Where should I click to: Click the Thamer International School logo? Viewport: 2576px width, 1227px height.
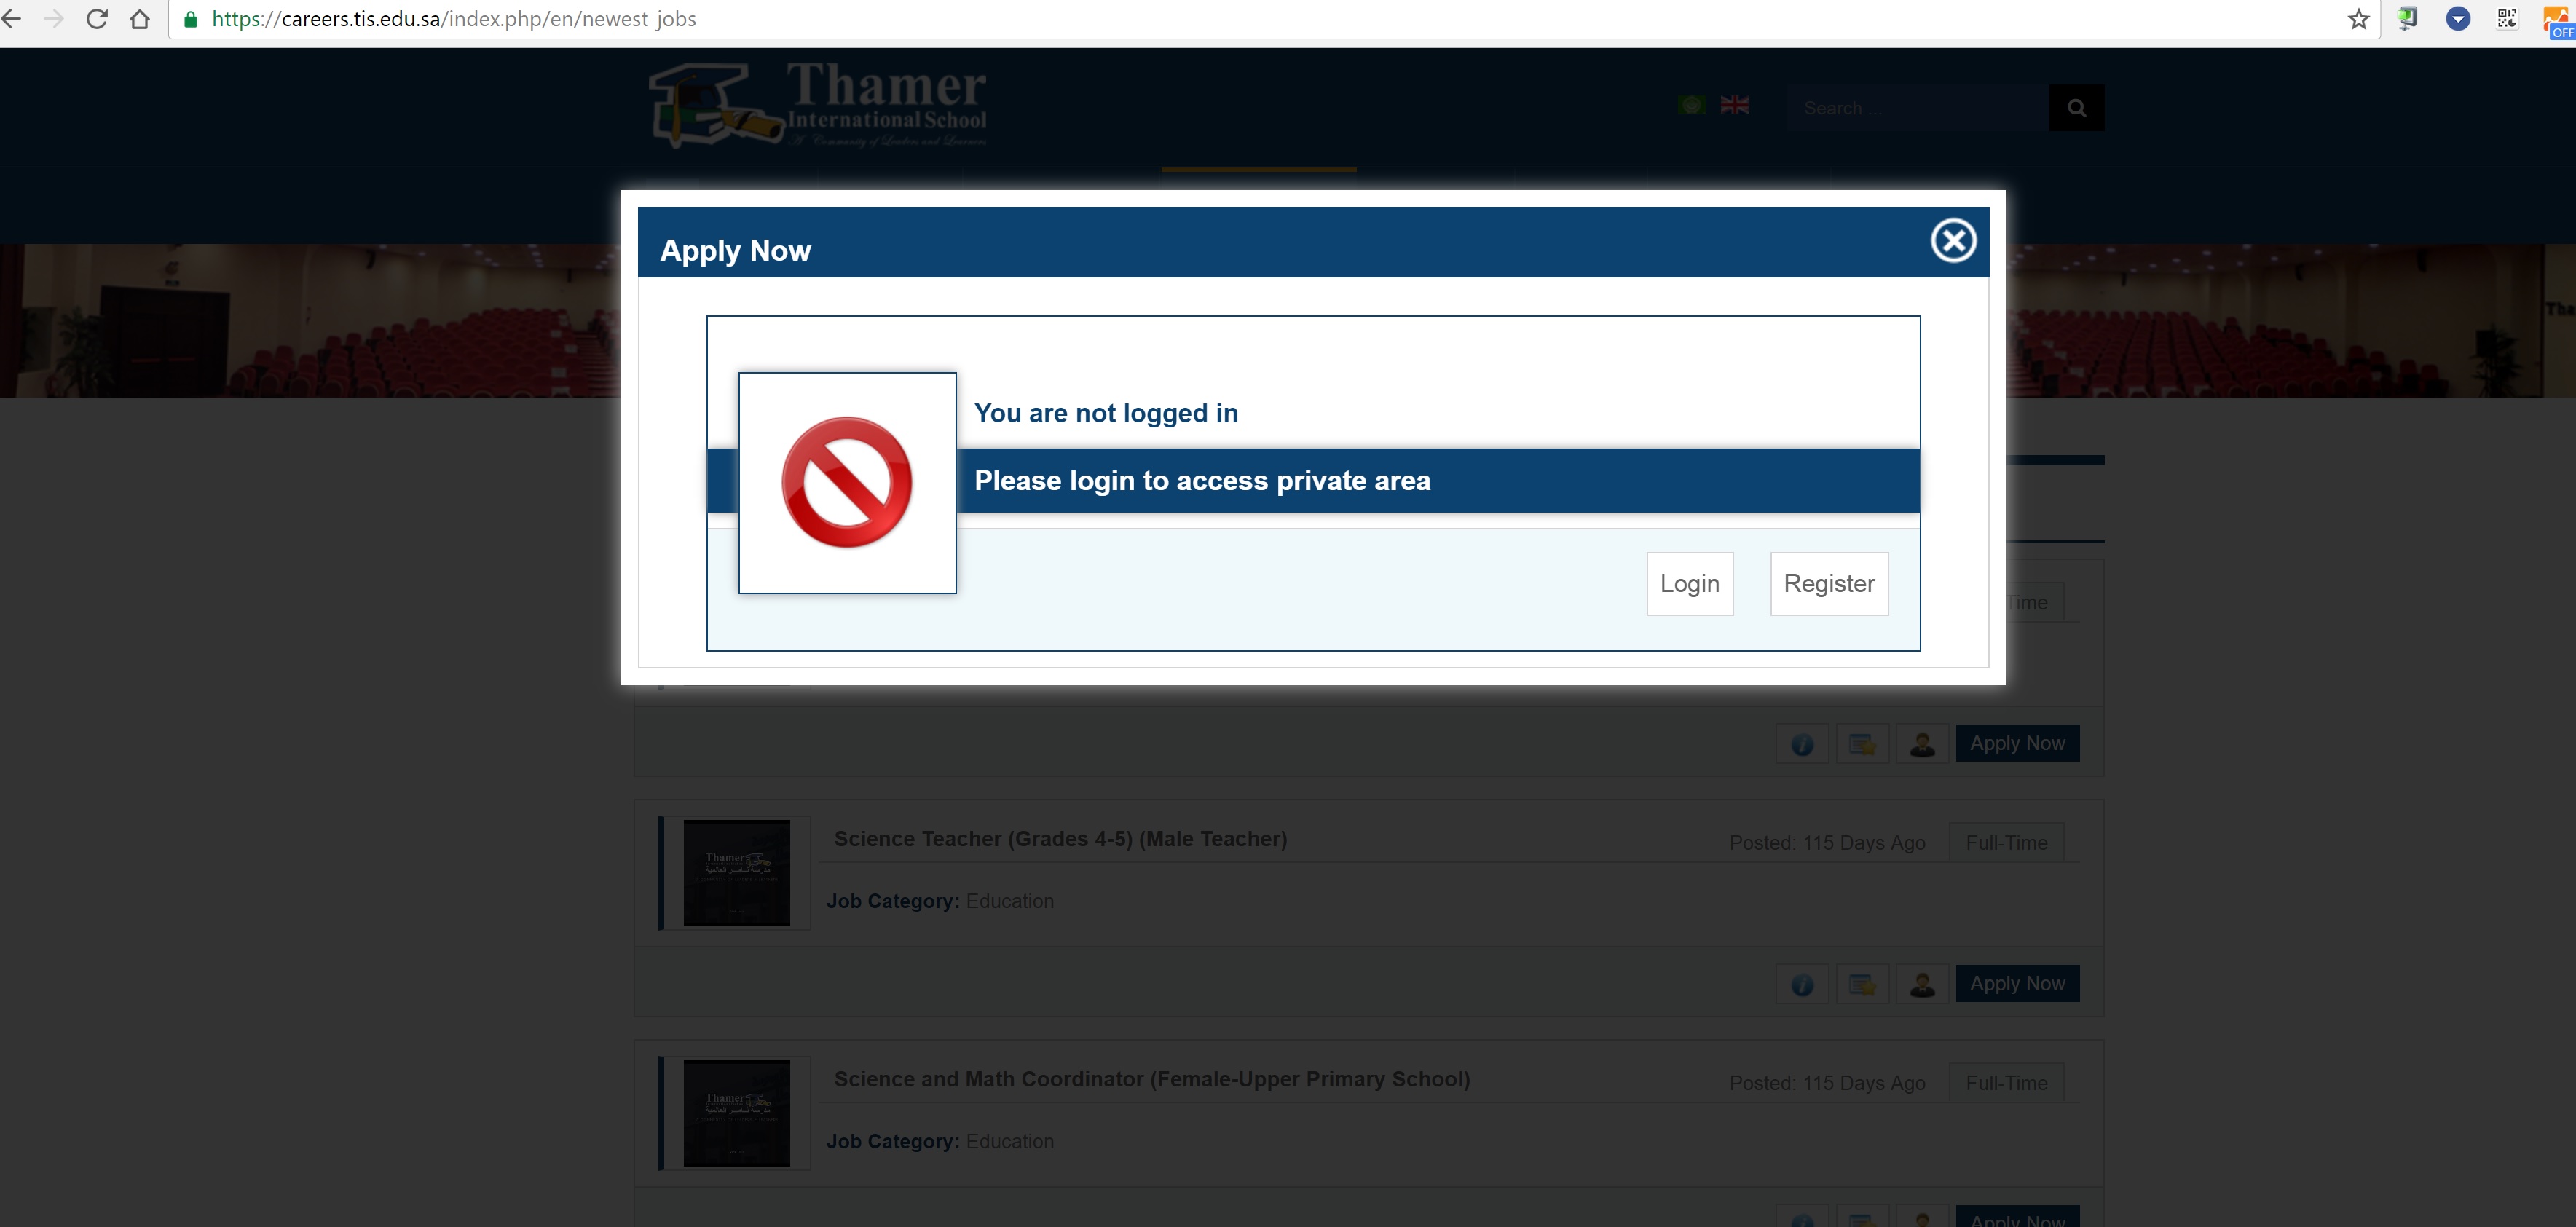[818, 105]
